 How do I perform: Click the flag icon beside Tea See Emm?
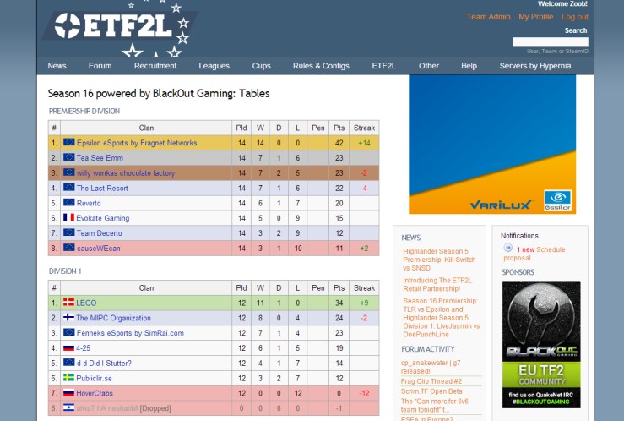[69, 157]
